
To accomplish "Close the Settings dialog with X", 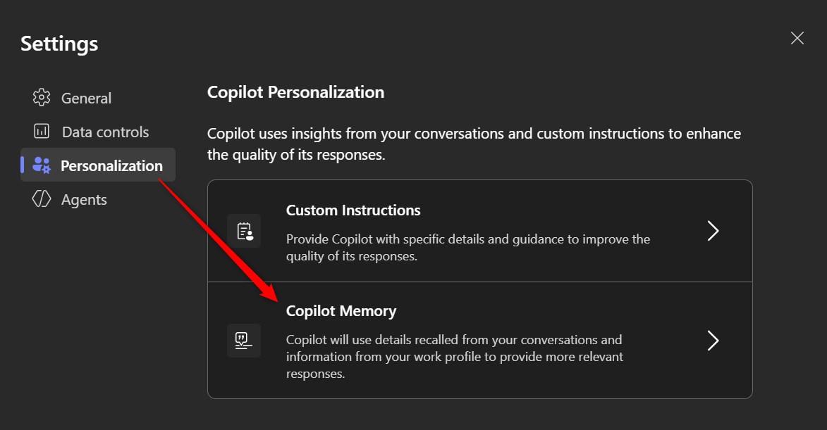I will click(x=797, y=38).
